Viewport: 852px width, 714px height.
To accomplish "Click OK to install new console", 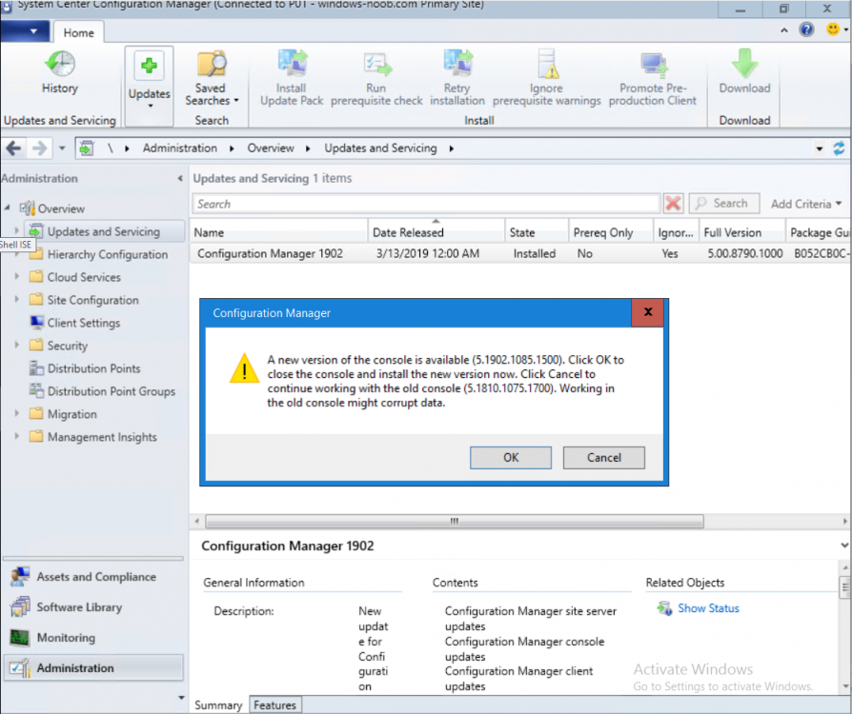I will point(511,458).
